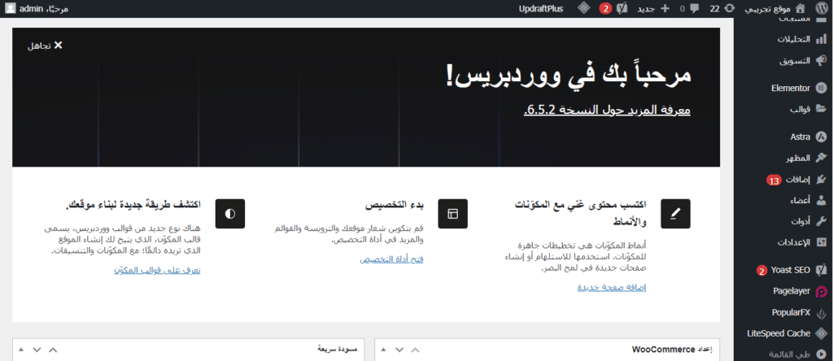
Task: Click the Elementor circle icon in the sidebar
Action: pyautogui.click(x=822, y=88)
